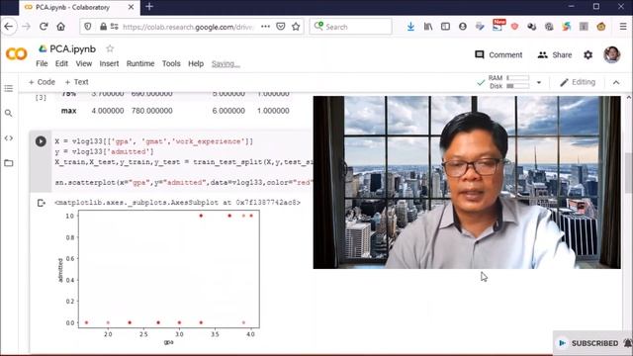Open Colab settings gear icon
The image size is (633, 356).
[588, 55]
